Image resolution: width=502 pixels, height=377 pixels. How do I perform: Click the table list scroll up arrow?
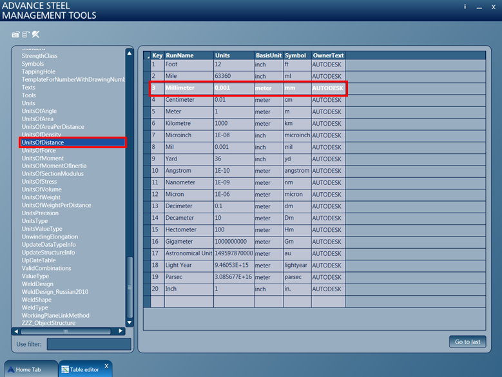tap(130, 53)
